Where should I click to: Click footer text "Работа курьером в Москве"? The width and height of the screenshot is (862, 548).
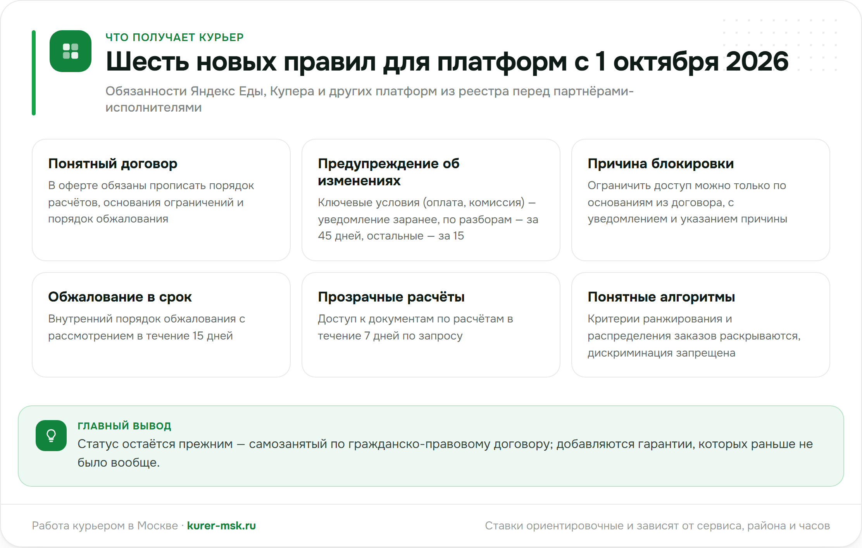pyautogui.click(x=105, y=526)
